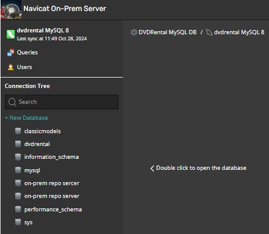
Task: Select the sys database
Action: pyautogui.click(x=28, y=222)
